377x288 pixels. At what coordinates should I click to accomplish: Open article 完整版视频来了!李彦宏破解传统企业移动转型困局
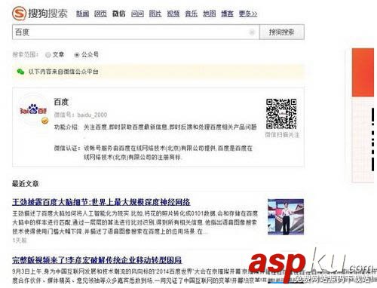(x=97, y=260)
